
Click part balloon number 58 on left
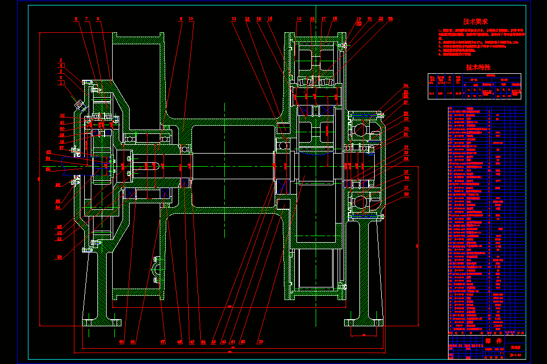coord(62,142)
